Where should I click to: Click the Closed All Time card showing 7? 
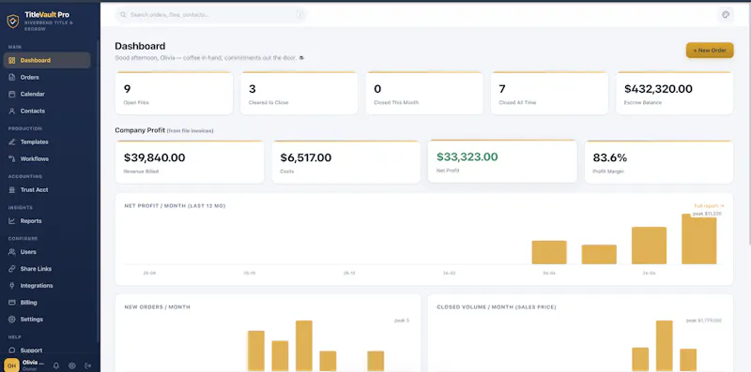pos(549,94)
